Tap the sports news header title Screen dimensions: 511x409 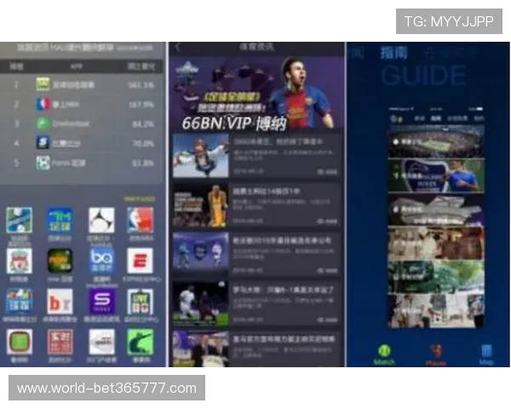(256, 47)
